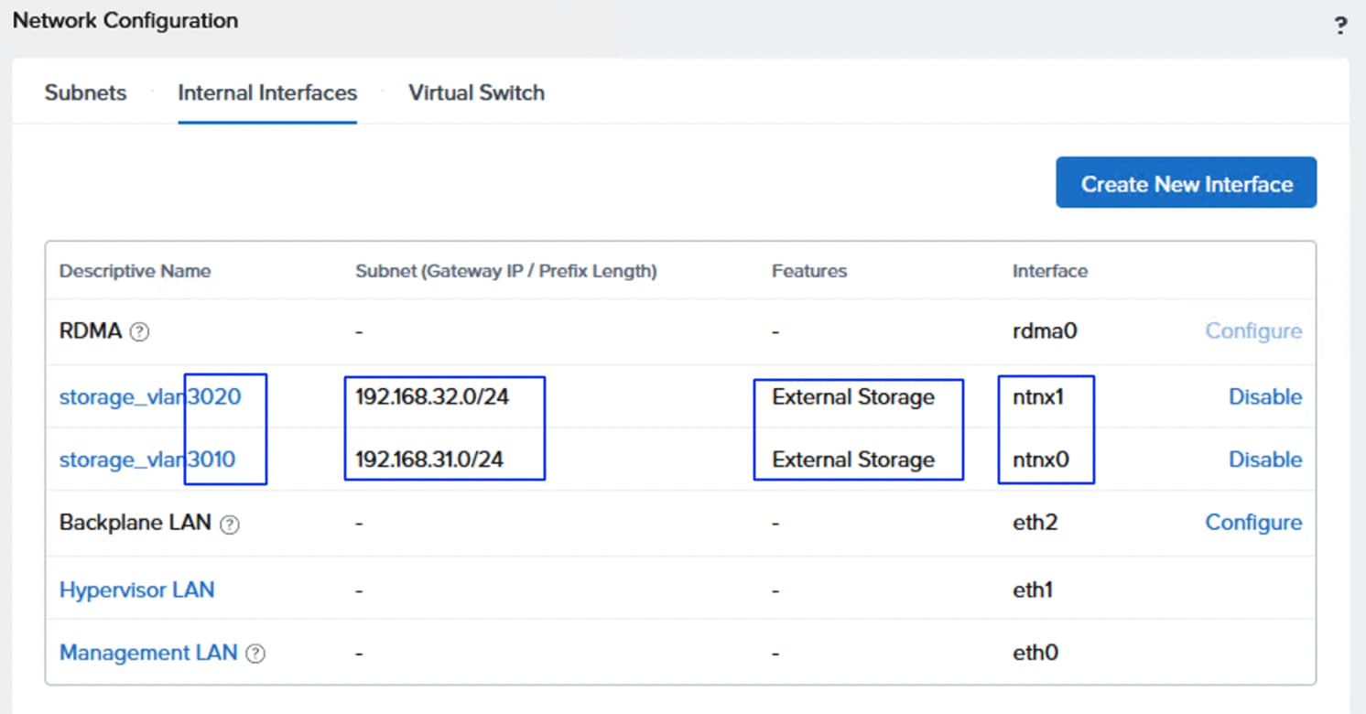The image size is (1366, 714).
Task: Select the Internal Interfaces tab
Action: coord(267,92)
